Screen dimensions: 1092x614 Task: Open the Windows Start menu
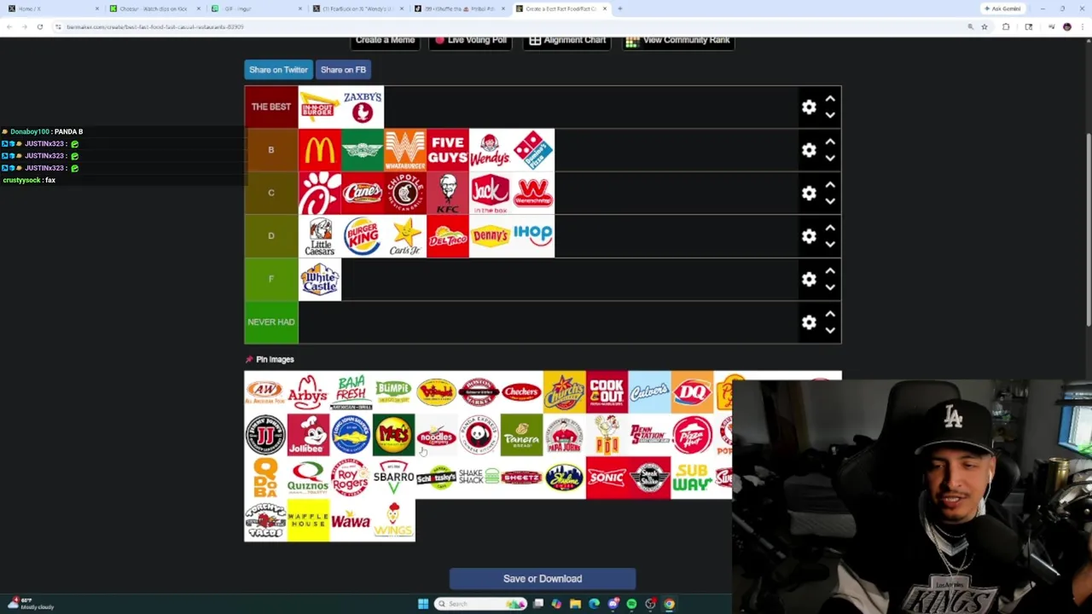423,604
